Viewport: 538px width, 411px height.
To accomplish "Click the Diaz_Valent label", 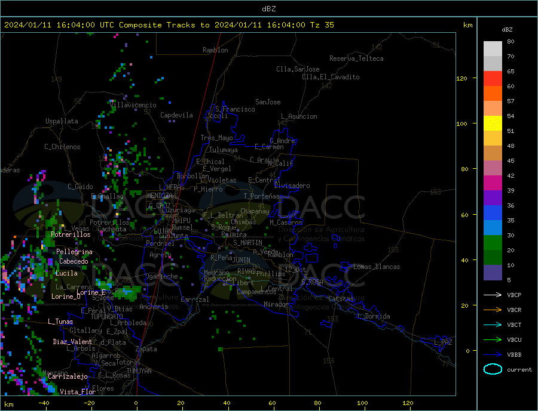I will click(x=72, y=342).
